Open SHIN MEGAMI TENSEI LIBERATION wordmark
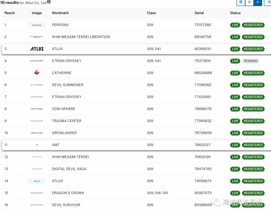The image size is (271, 214). [81, 37]
